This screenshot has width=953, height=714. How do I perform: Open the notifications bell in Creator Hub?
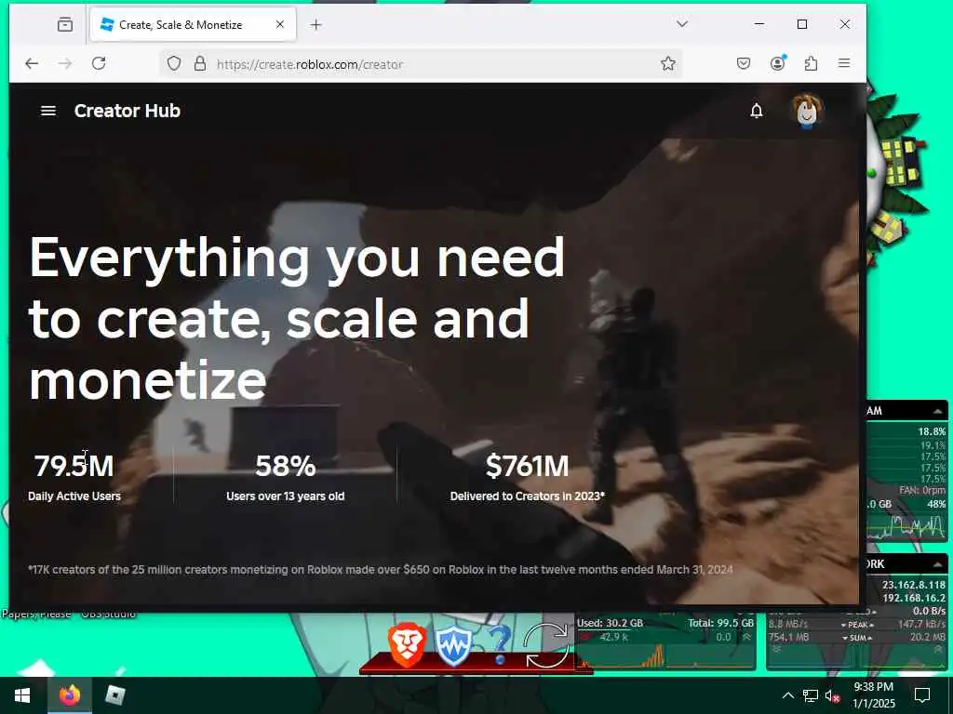[756, 111]
